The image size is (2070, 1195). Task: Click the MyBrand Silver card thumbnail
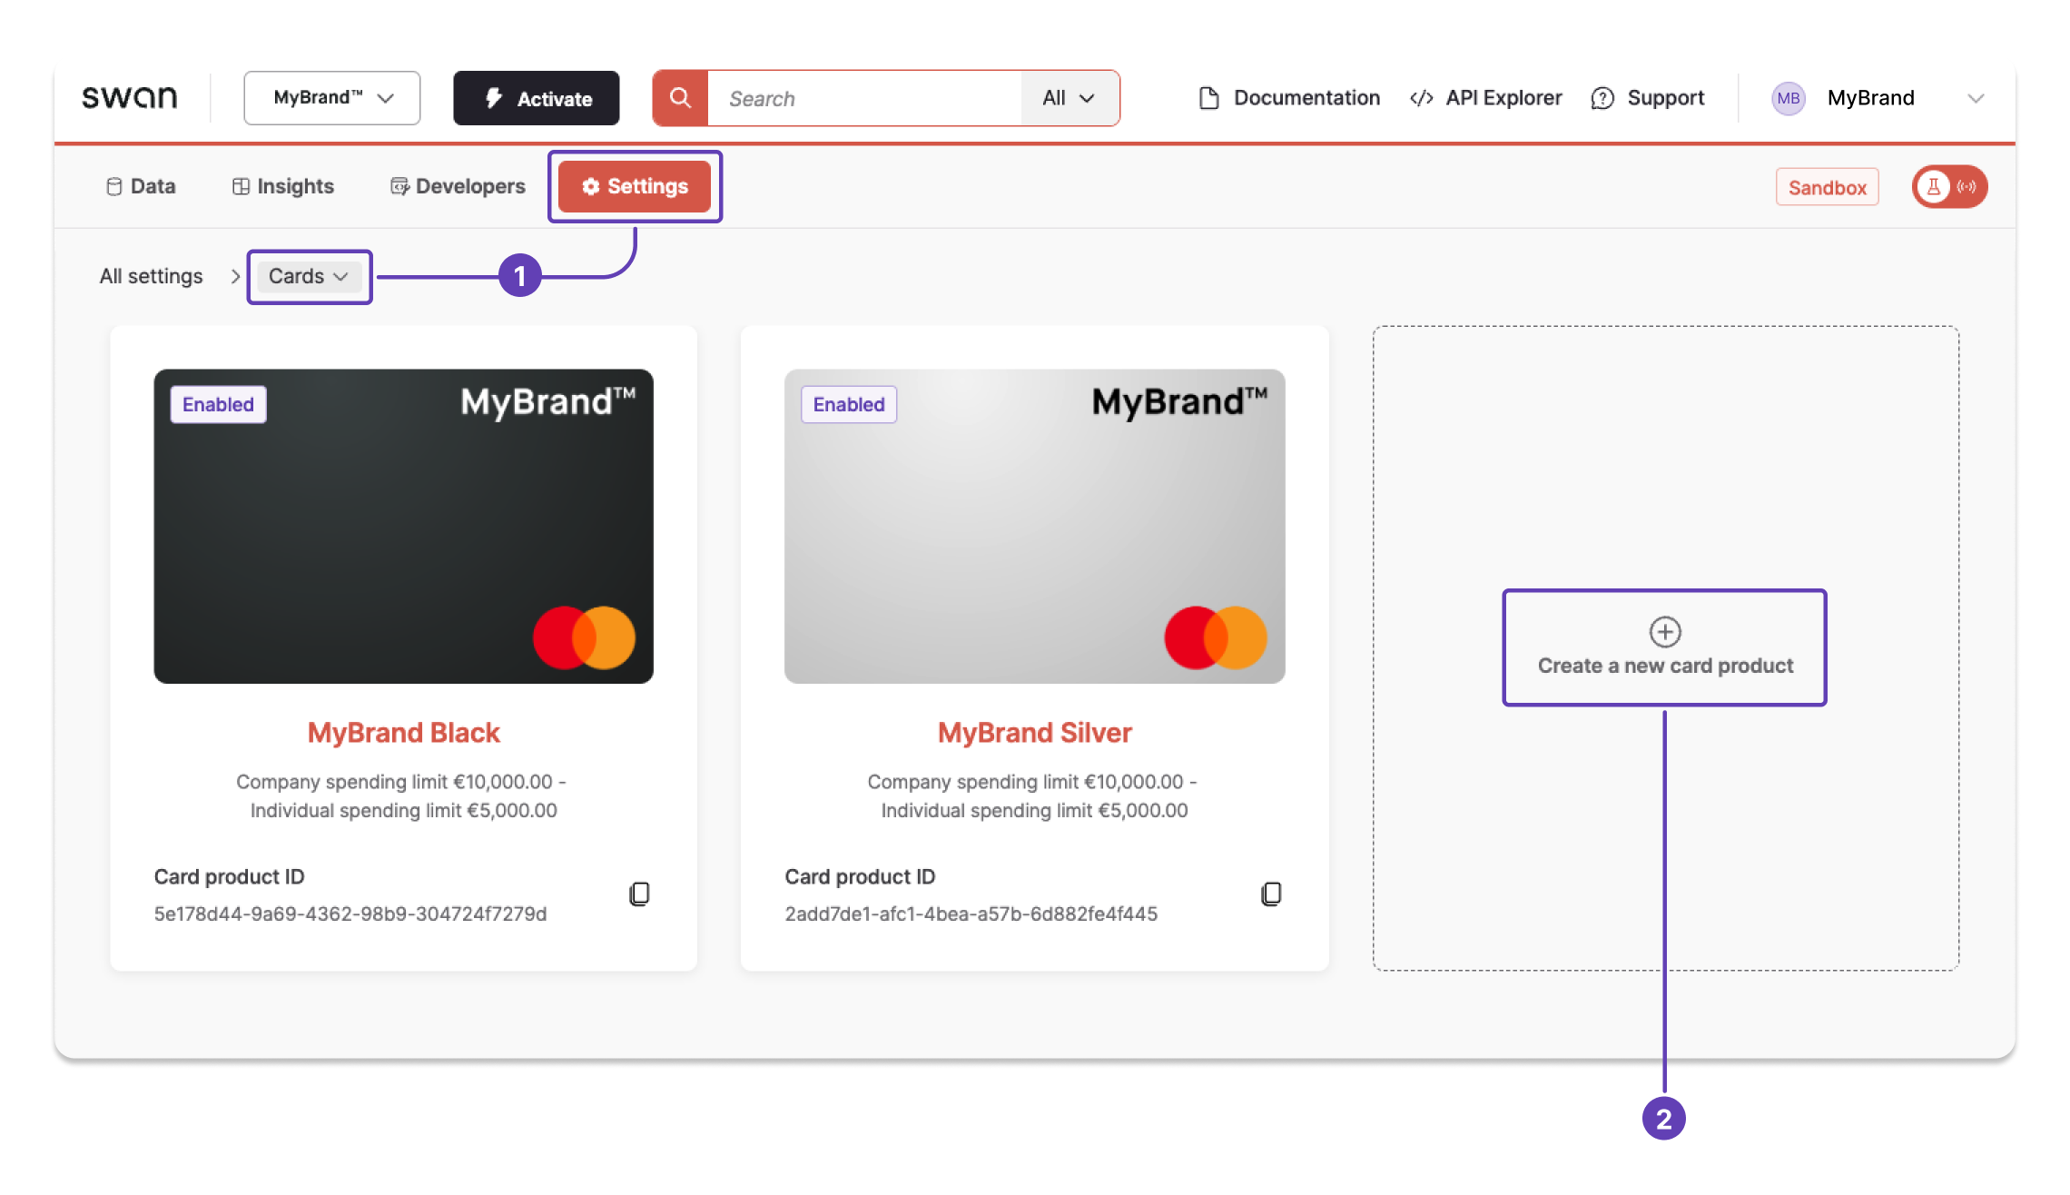(1033, 527)
